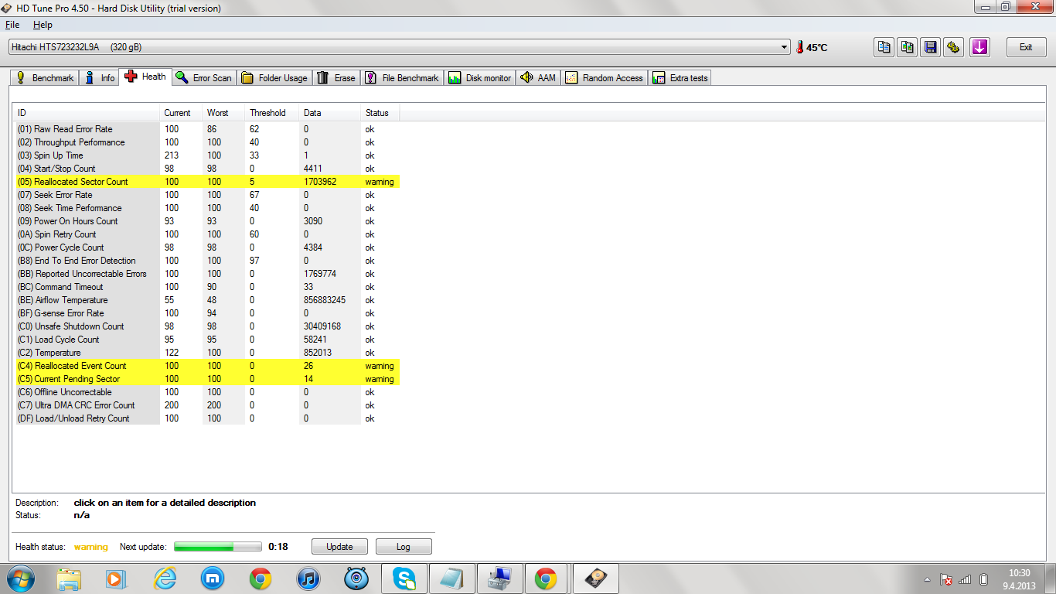The height and width of the screenshot is (594, 1056).
Task: Switch to the Info tab
Action: point(100,78)
